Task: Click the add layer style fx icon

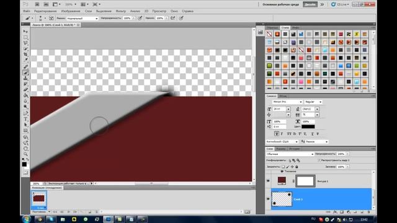Action: 335,212
